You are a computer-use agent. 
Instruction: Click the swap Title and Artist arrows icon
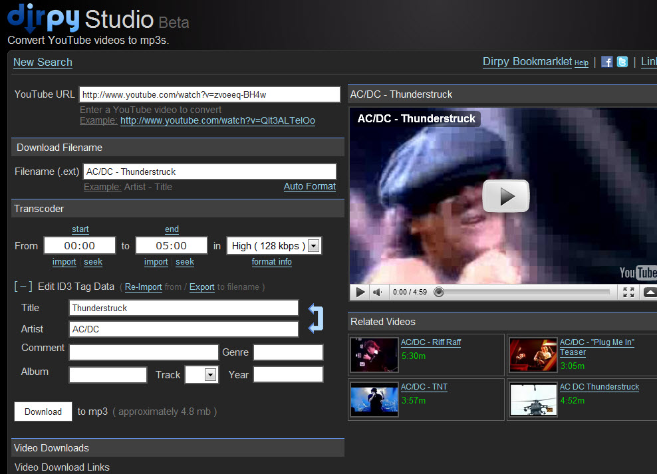click(316, 318)
